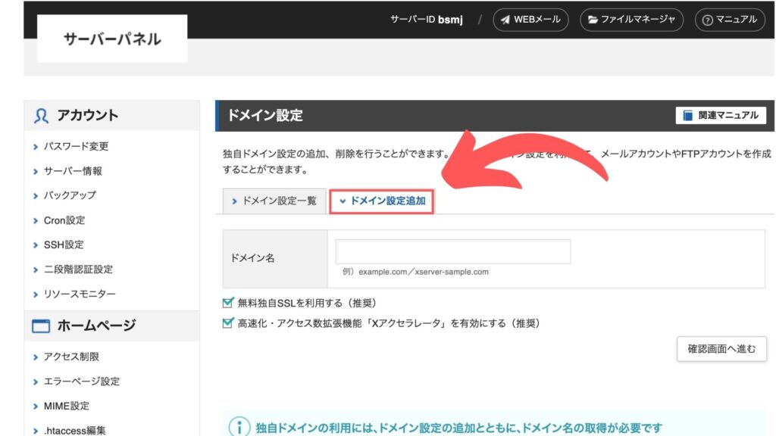The height and width of the screenshot is (436, 776).
Task: Open the 関連マニュアル button
Action: 721,115
